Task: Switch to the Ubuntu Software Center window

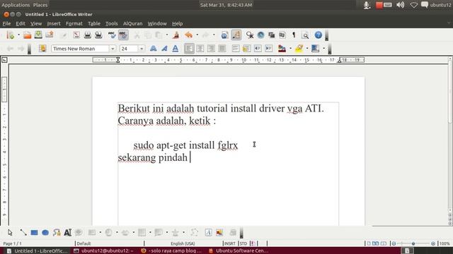Action: pos(238,251)
